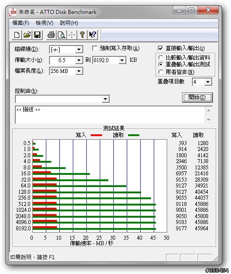Screen dimensions: 231x274
Task: Maximize the ATTO Disk Benchmark window
Action: [x=191, y=10]
